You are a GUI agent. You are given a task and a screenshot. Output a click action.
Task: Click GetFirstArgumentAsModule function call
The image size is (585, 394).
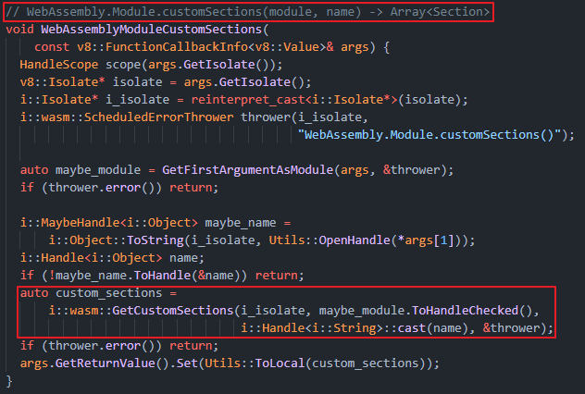247,170
